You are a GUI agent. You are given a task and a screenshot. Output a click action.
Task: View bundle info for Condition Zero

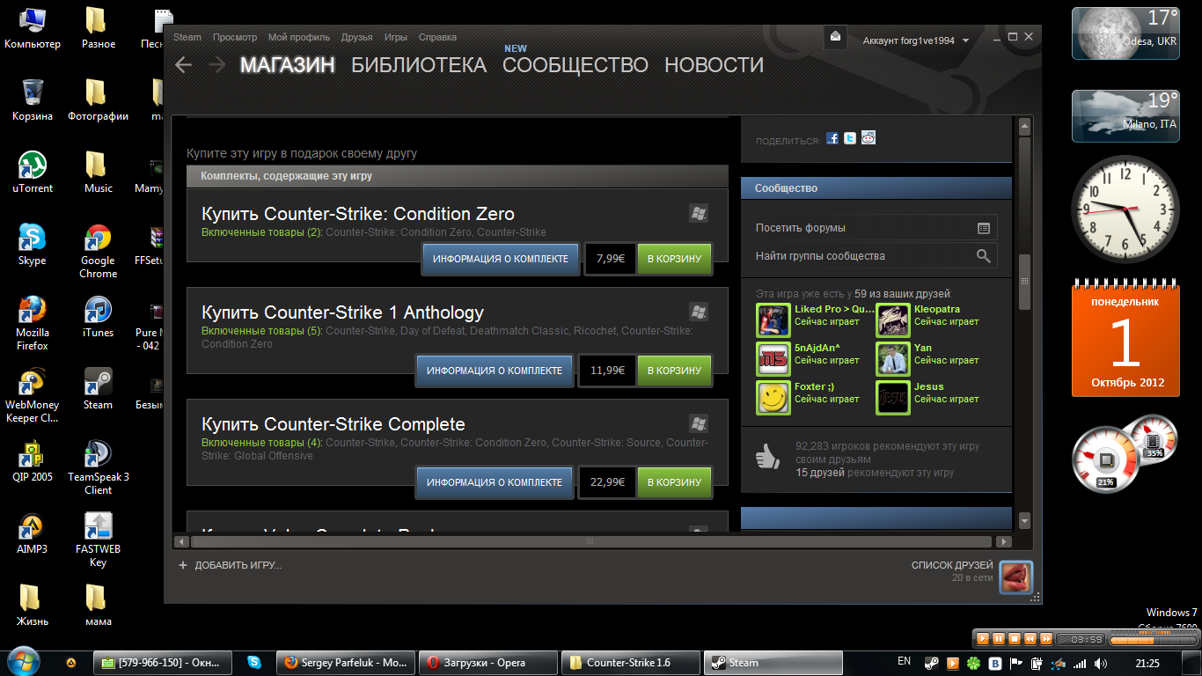(501, 259)
